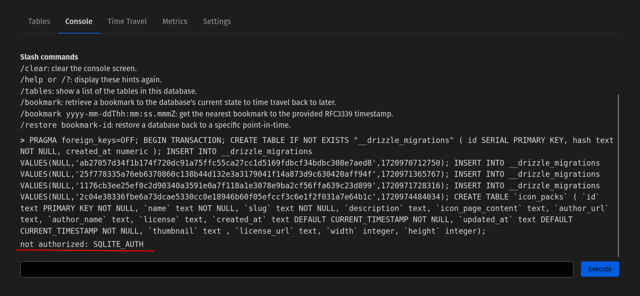Screen dimensions: 640x296
Task: Open the Tables tab
Action: tap(39, 21)
